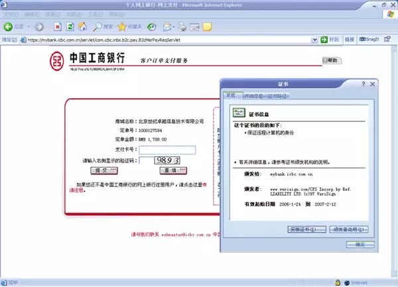
Task: Click the captcha image showing 9893
Action: click(x=167, y=160)
